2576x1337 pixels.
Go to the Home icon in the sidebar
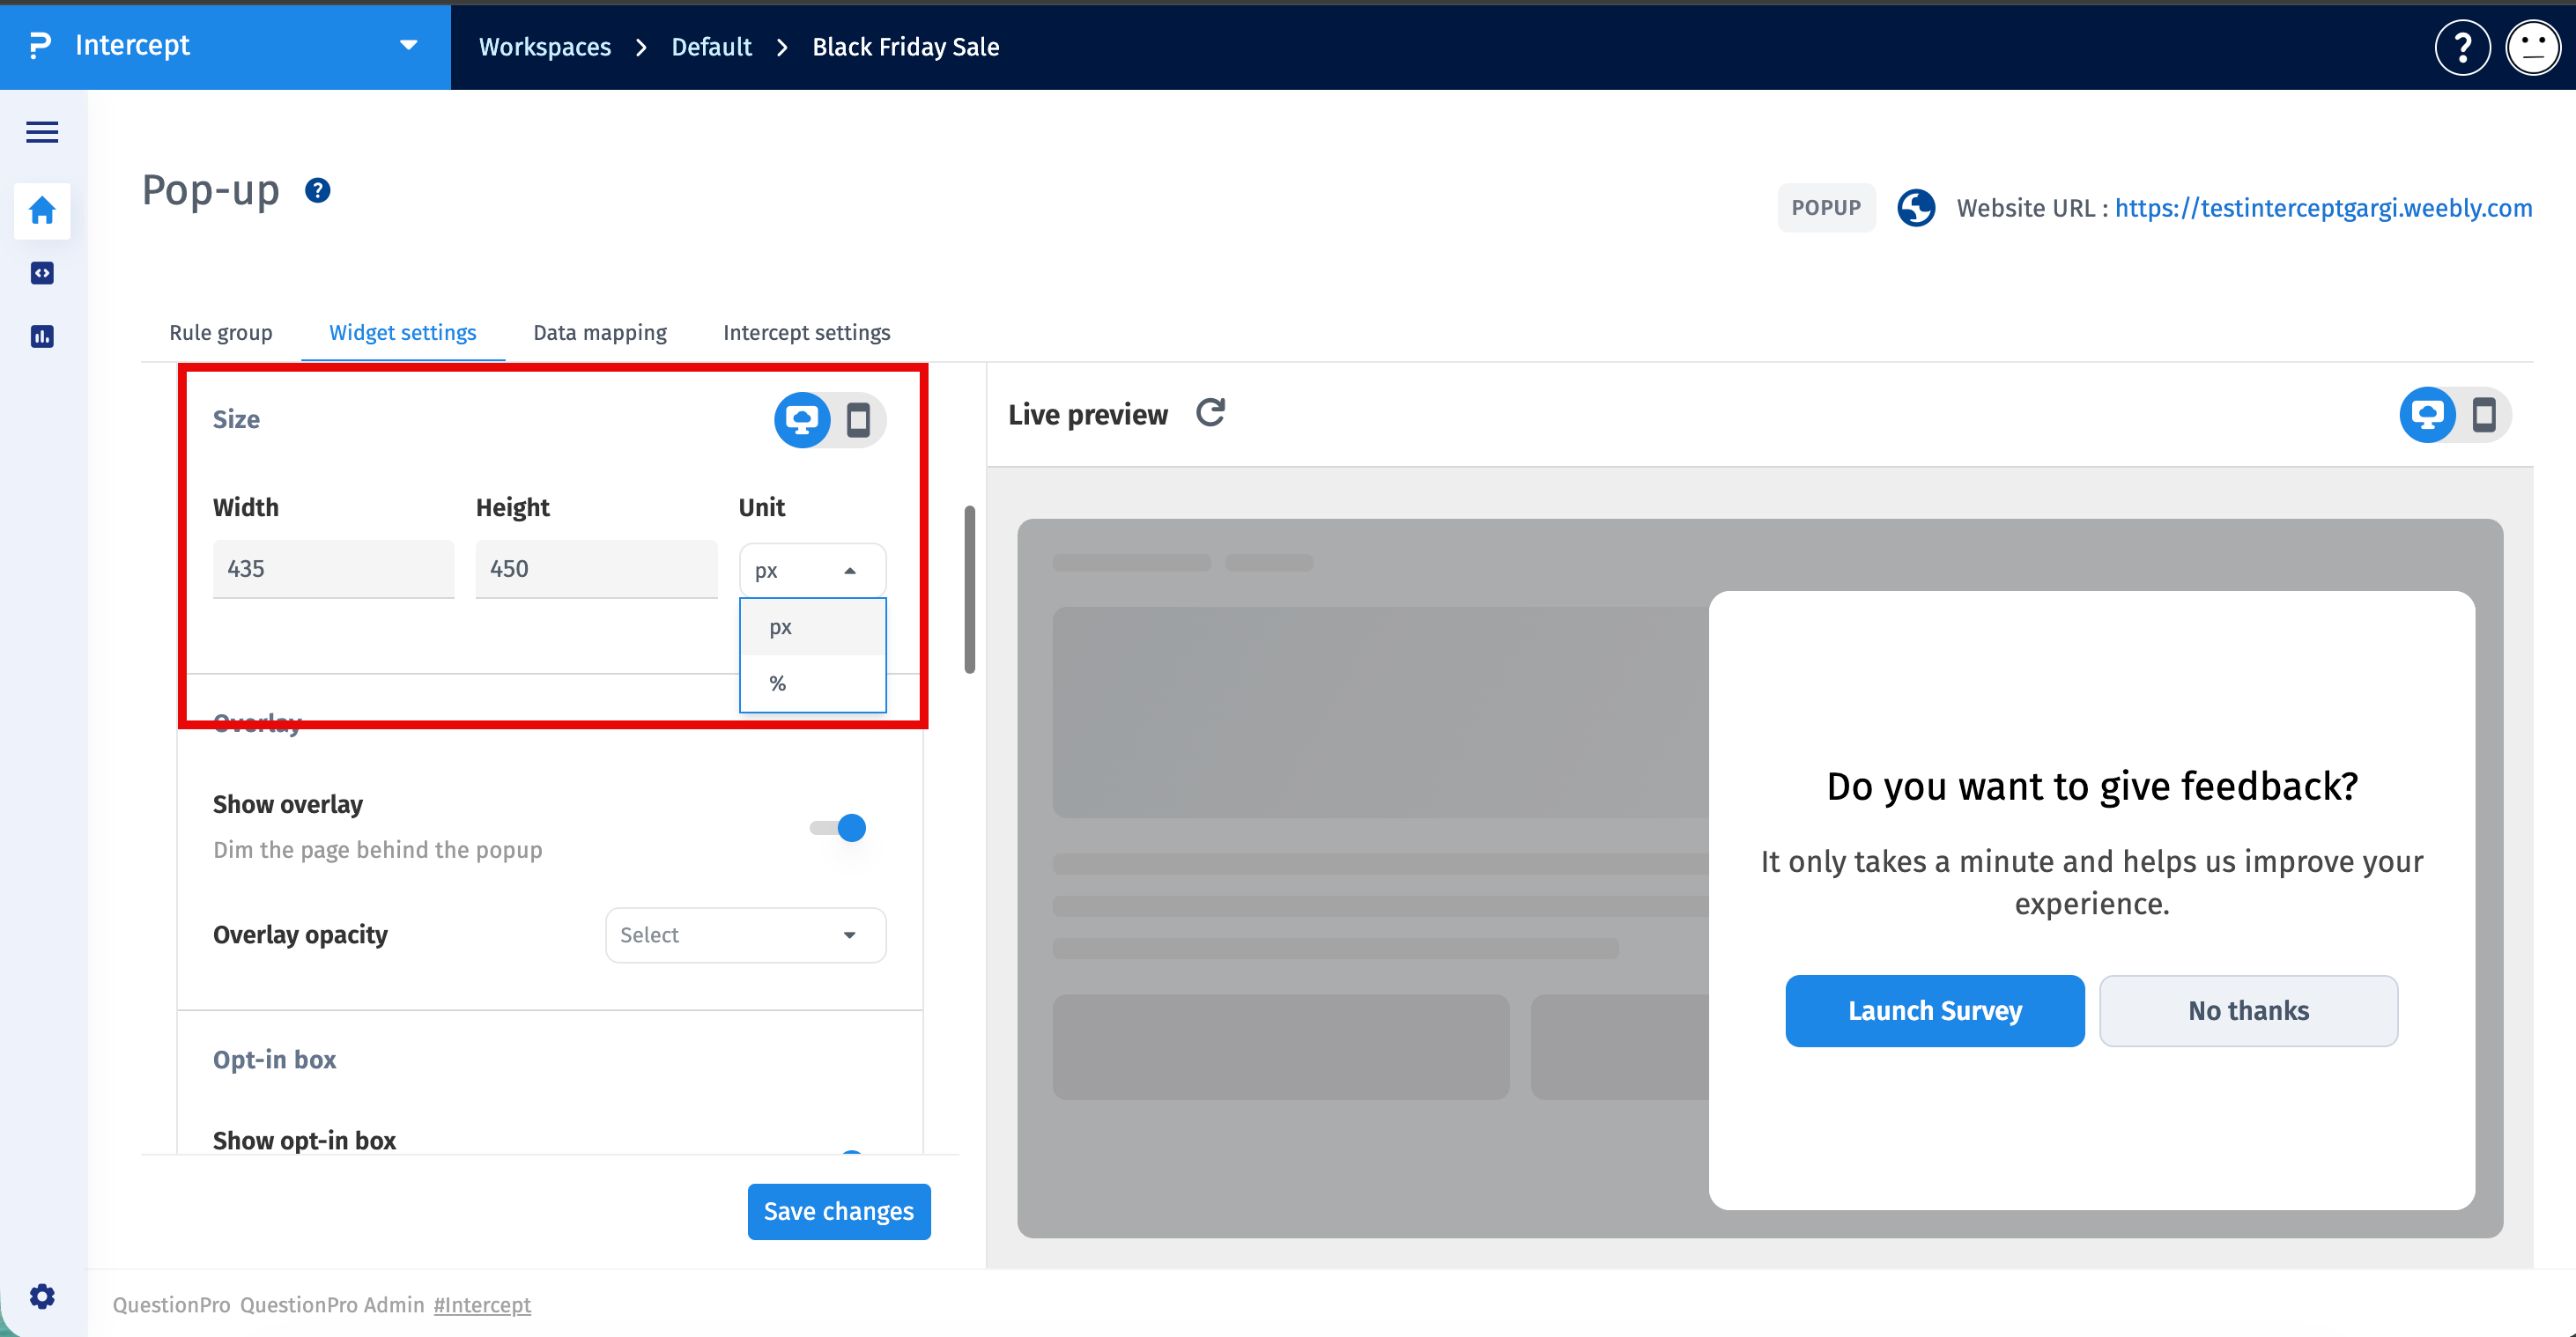pyautogui.click(x=42, y=210)
